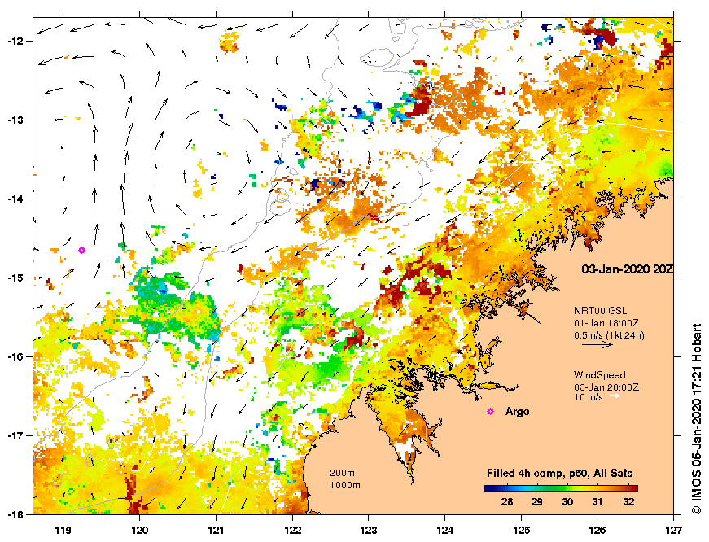Click the 0.5m/s current reference arrow
Screen dimensions: 709x542
pos(597,344)
